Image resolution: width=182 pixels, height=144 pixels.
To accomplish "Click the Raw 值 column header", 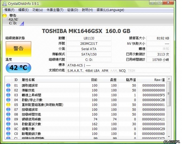I will click(152, 80).
